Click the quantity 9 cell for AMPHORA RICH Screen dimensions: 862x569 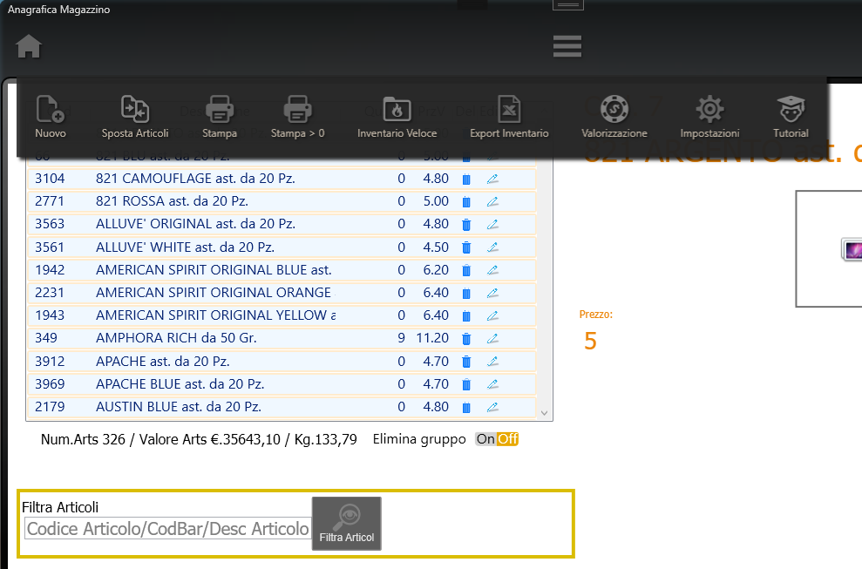[401, 338]
